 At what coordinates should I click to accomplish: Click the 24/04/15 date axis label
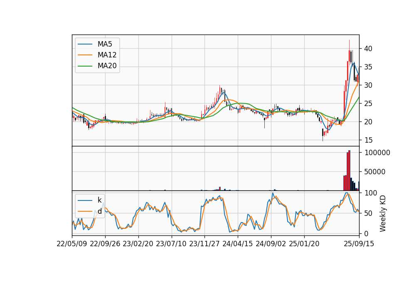point(238,244)
